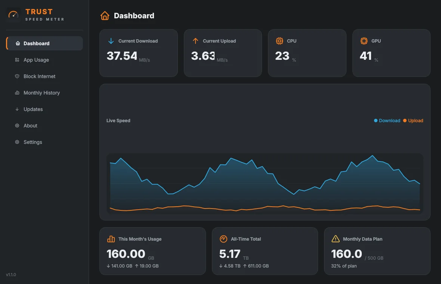
Task: Click the Settings gear icon
Action: [17, 142]
